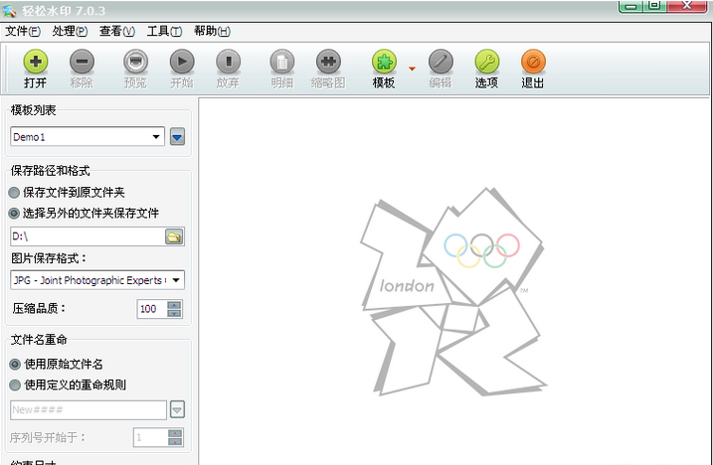
Task: Decrease 压缩品质 value with down arrow
Action: tap(174, 313)
